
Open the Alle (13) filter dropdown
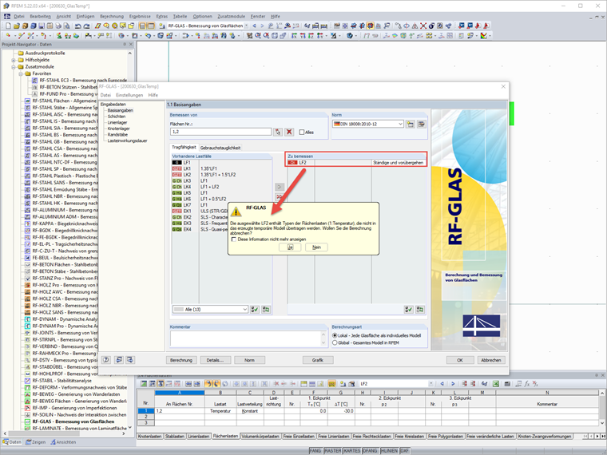(244, 310)
